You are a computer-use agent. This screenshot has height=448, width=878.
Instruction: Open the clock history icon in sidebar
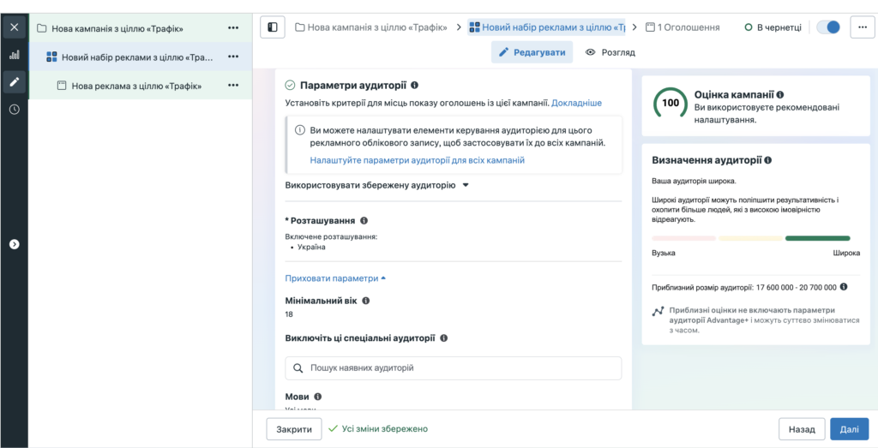pos(15,110)
